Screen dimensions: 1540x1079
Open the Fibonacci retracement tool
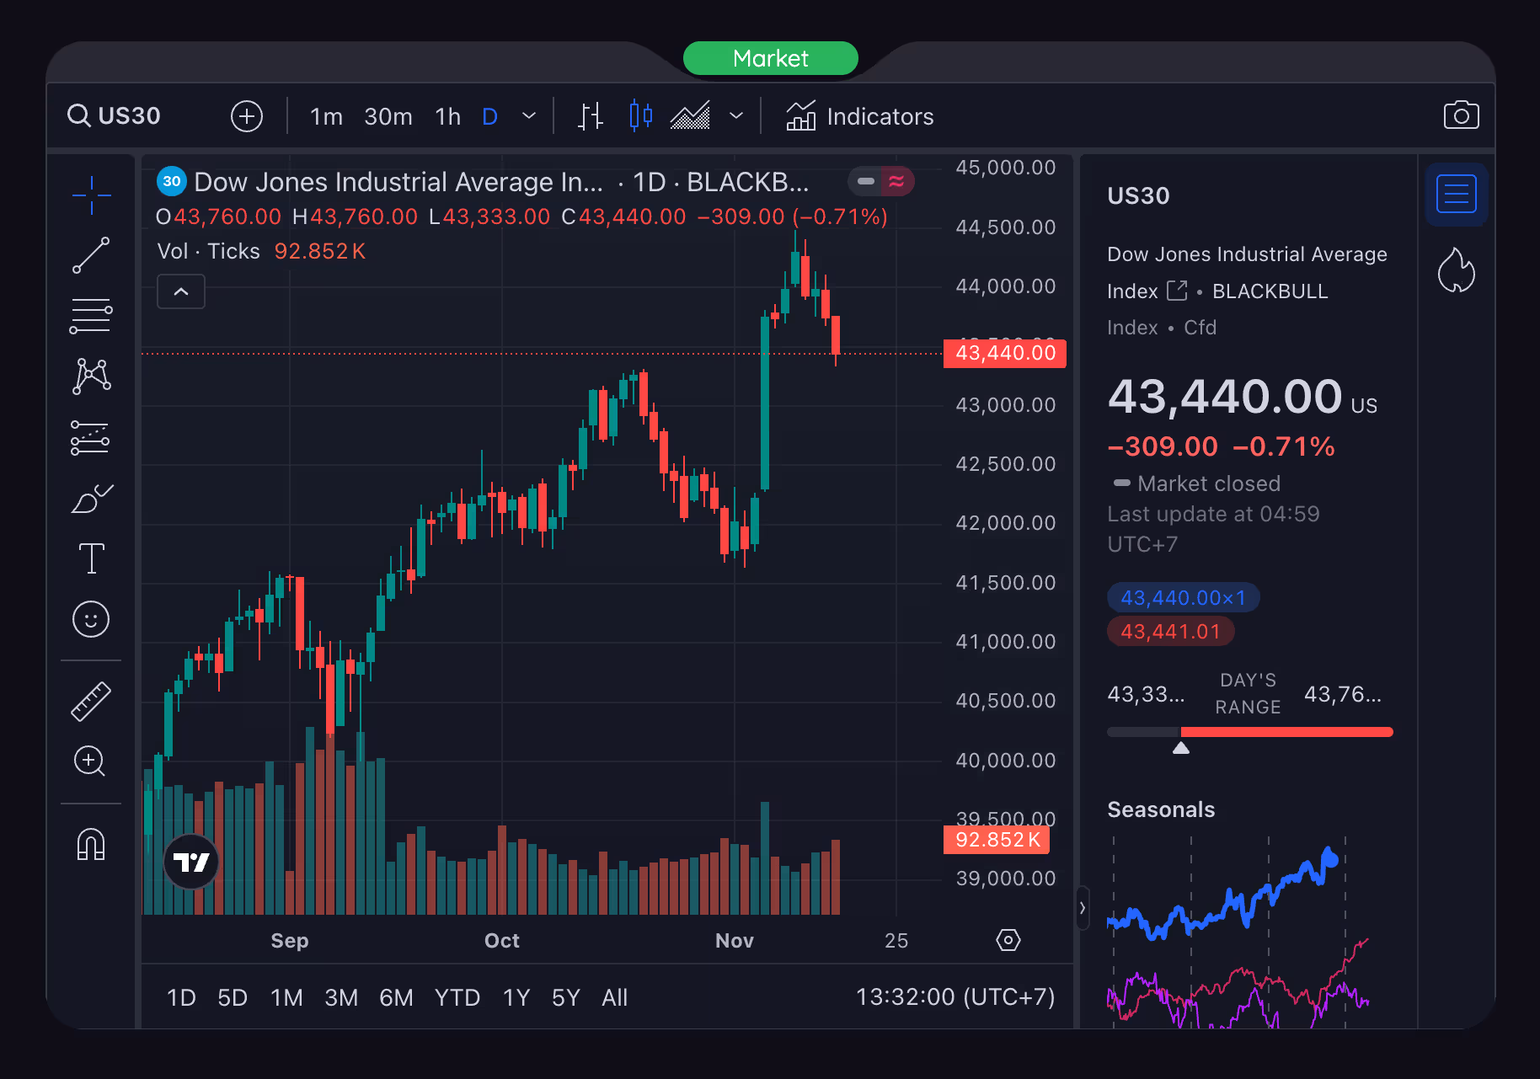tap(91, 316)
